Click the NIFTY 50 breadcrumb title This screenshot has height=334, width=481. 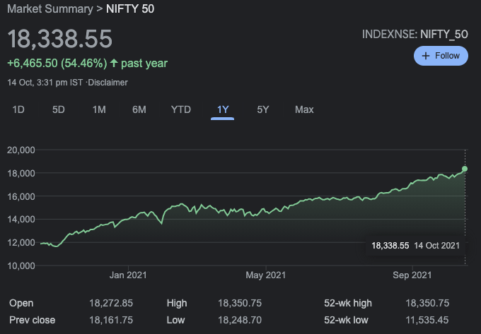point(130,9)
